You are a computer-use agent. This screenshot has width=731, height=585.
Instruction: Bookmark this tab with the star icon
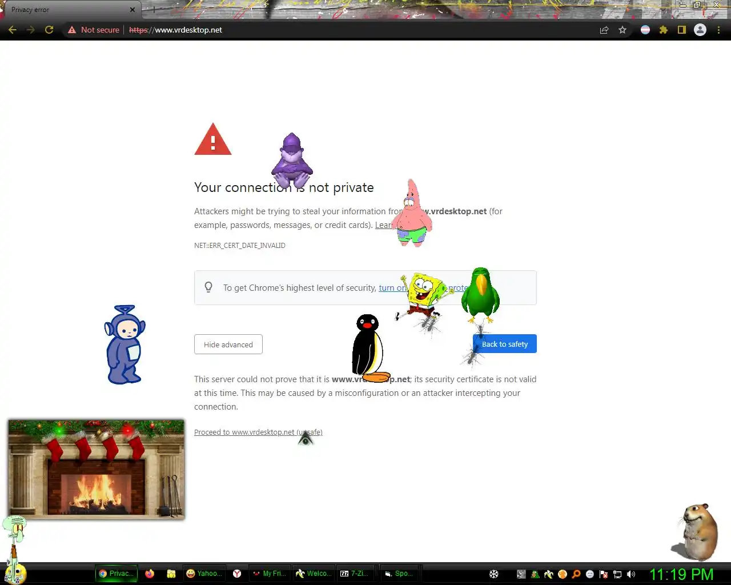(622, 30)
